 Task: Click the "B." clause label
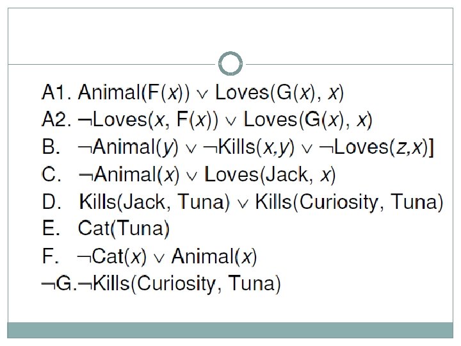tap(51, 147)
